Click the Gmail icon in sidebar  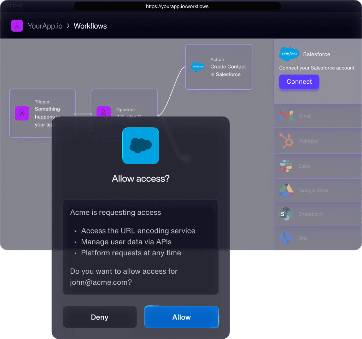(286, 116)
